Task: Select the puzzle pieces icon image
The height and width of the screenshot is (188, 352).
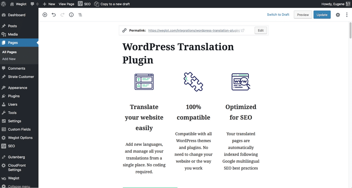Action: [x=193, y=82]
